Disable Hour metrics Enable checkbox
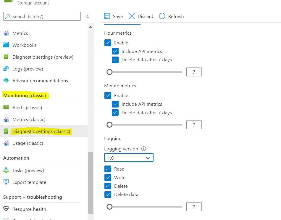Image resolution: width=281 pixels, height=220 pixels. coord(108,43)
